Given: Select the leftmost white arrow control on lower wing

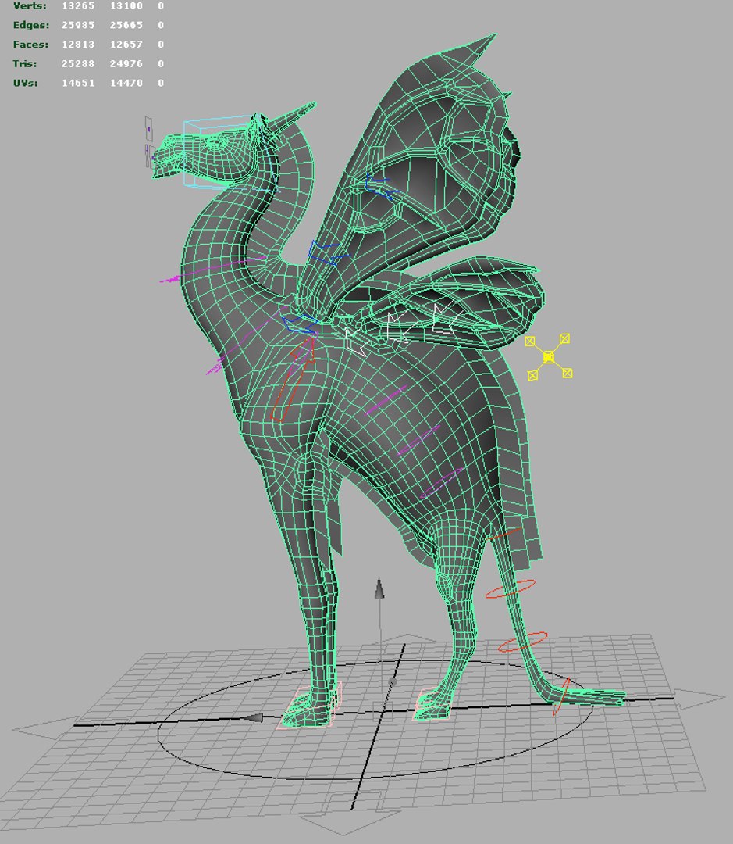Looking at the screenshot, I should click(x=356, y=341).
